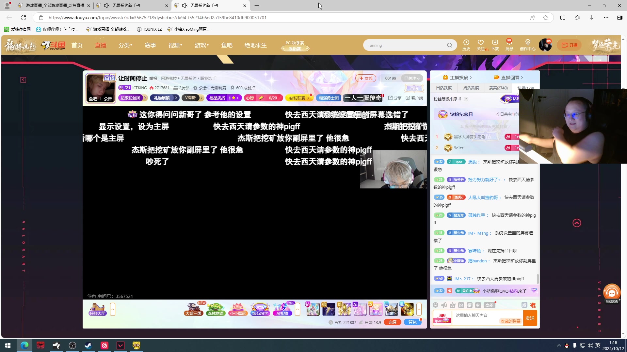627x352 pixels.
Task: Open the 关注 heart follow list
Action: click(481, 45)
